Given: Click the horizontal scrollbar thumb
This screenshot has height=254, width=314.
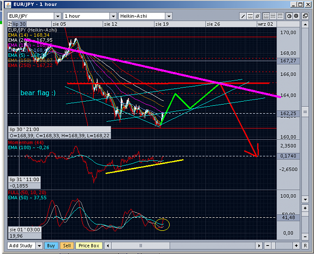Looking at the screenshot, I should click(141, 245).
